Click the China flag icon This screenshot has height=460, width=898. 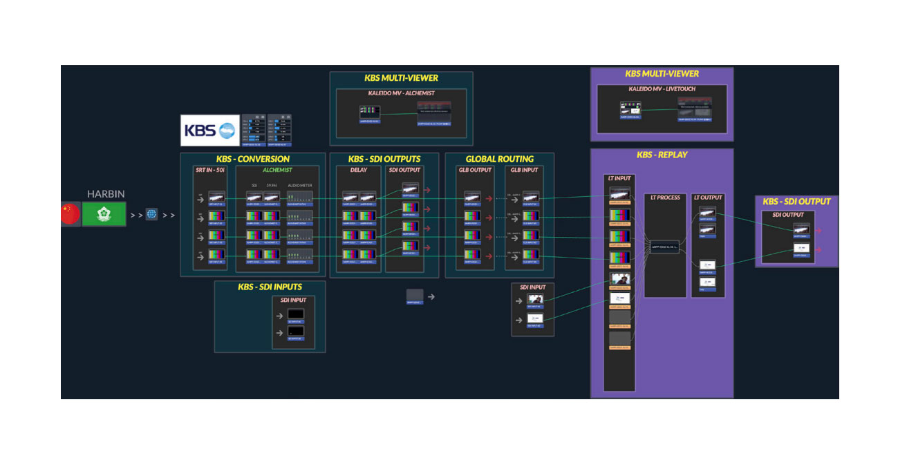click(70, 214)
